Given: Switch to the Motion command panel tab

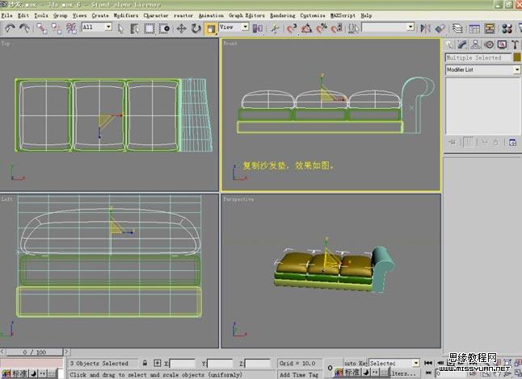Looking at the screenshot, I should [489, 44].
